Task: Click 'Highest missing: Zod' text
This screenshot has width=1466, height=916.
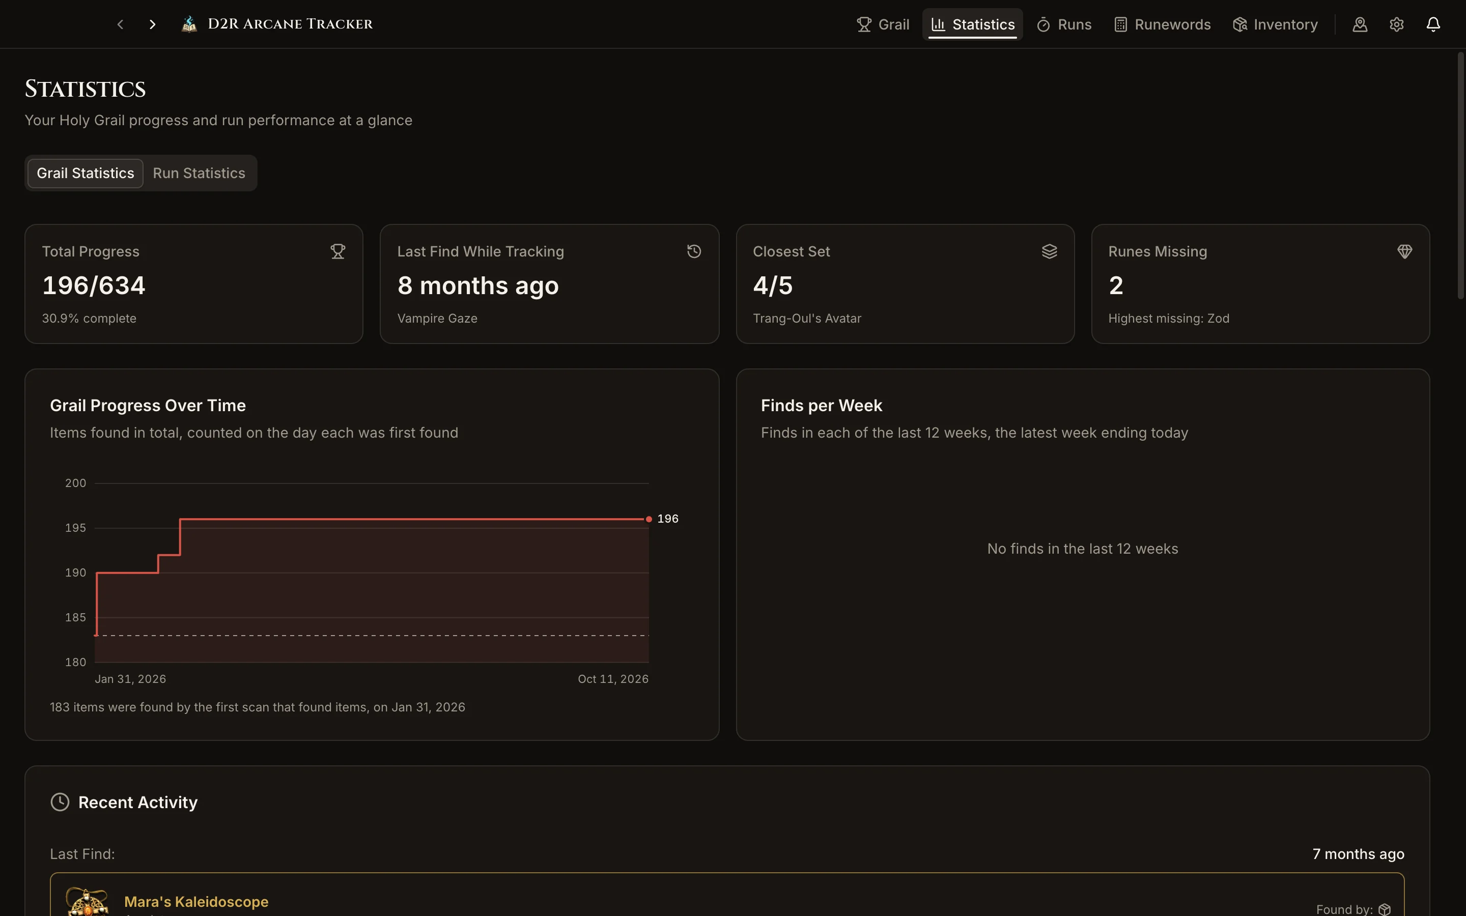Action: click(x=1169, y=318)
